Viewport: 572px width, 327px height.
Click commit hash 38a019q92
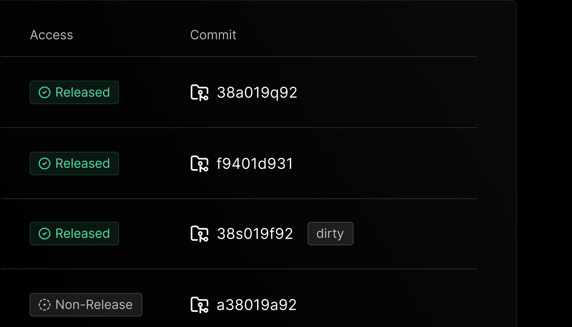(x=257, y=92)
